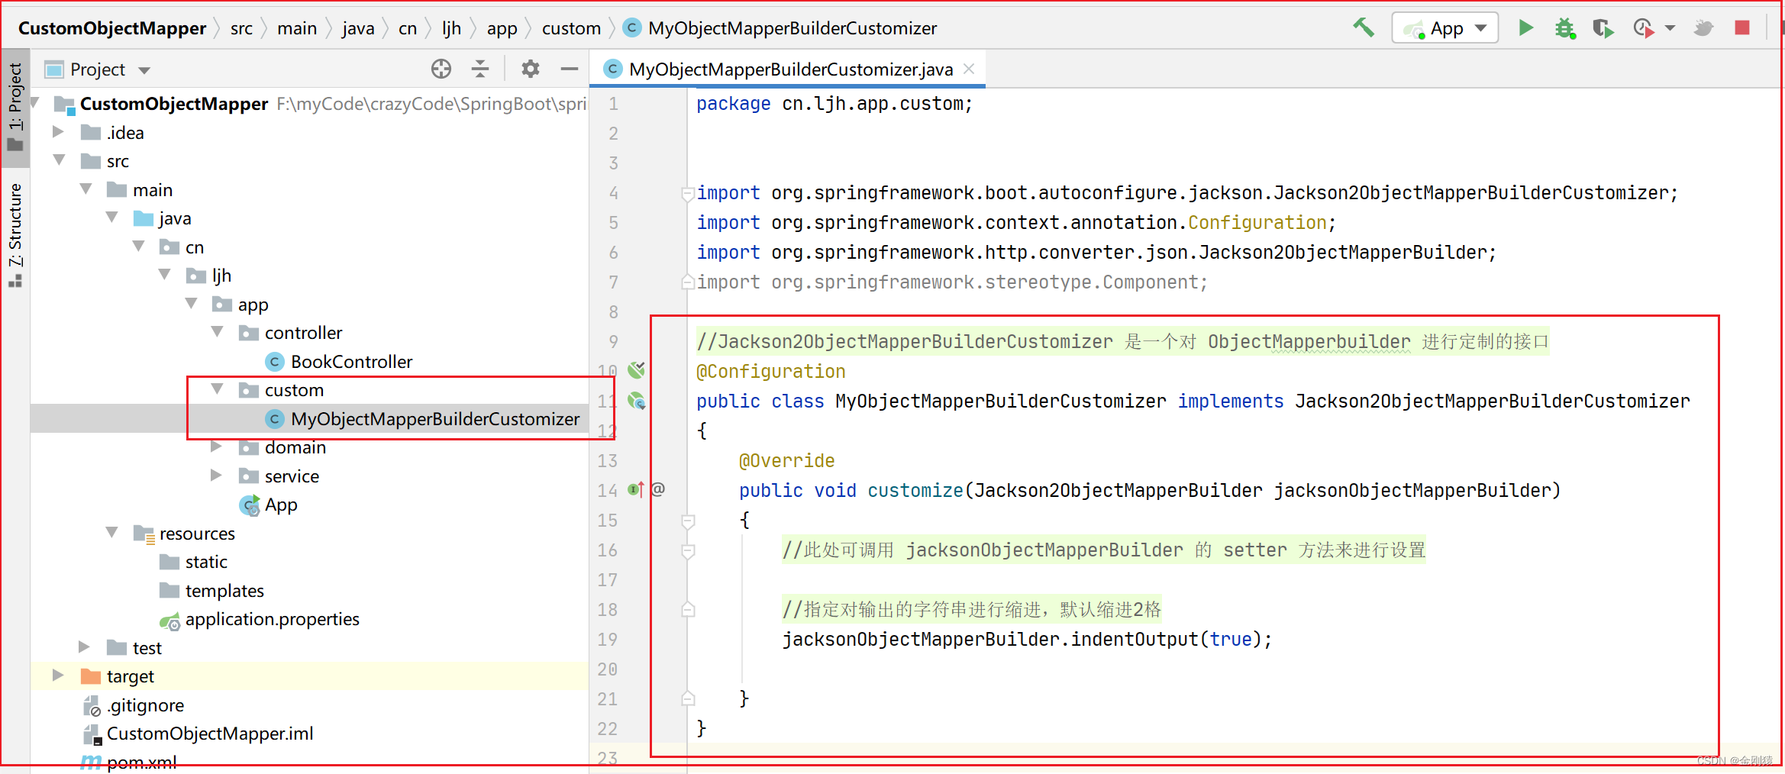This screenshot has width=1785, height=774.
Task: Click the greyed-out update running application icon
Action: tap(1703, 28)
